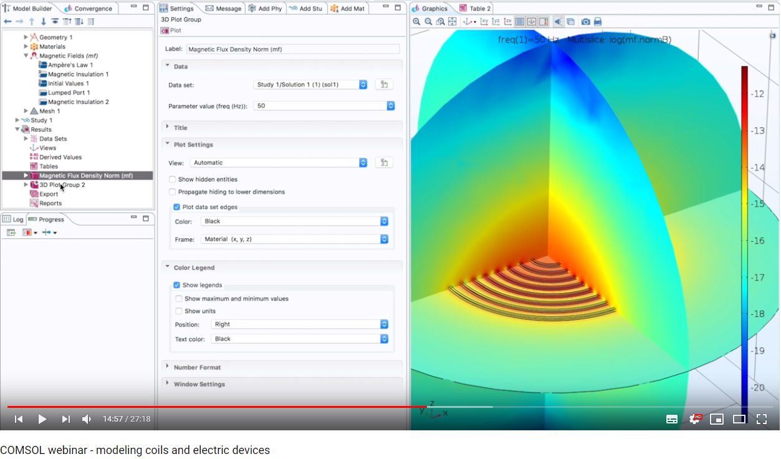Click the print icon in Graphics toolbar
This screenshot has height=459, width=781.
click(x=598, y=22)
